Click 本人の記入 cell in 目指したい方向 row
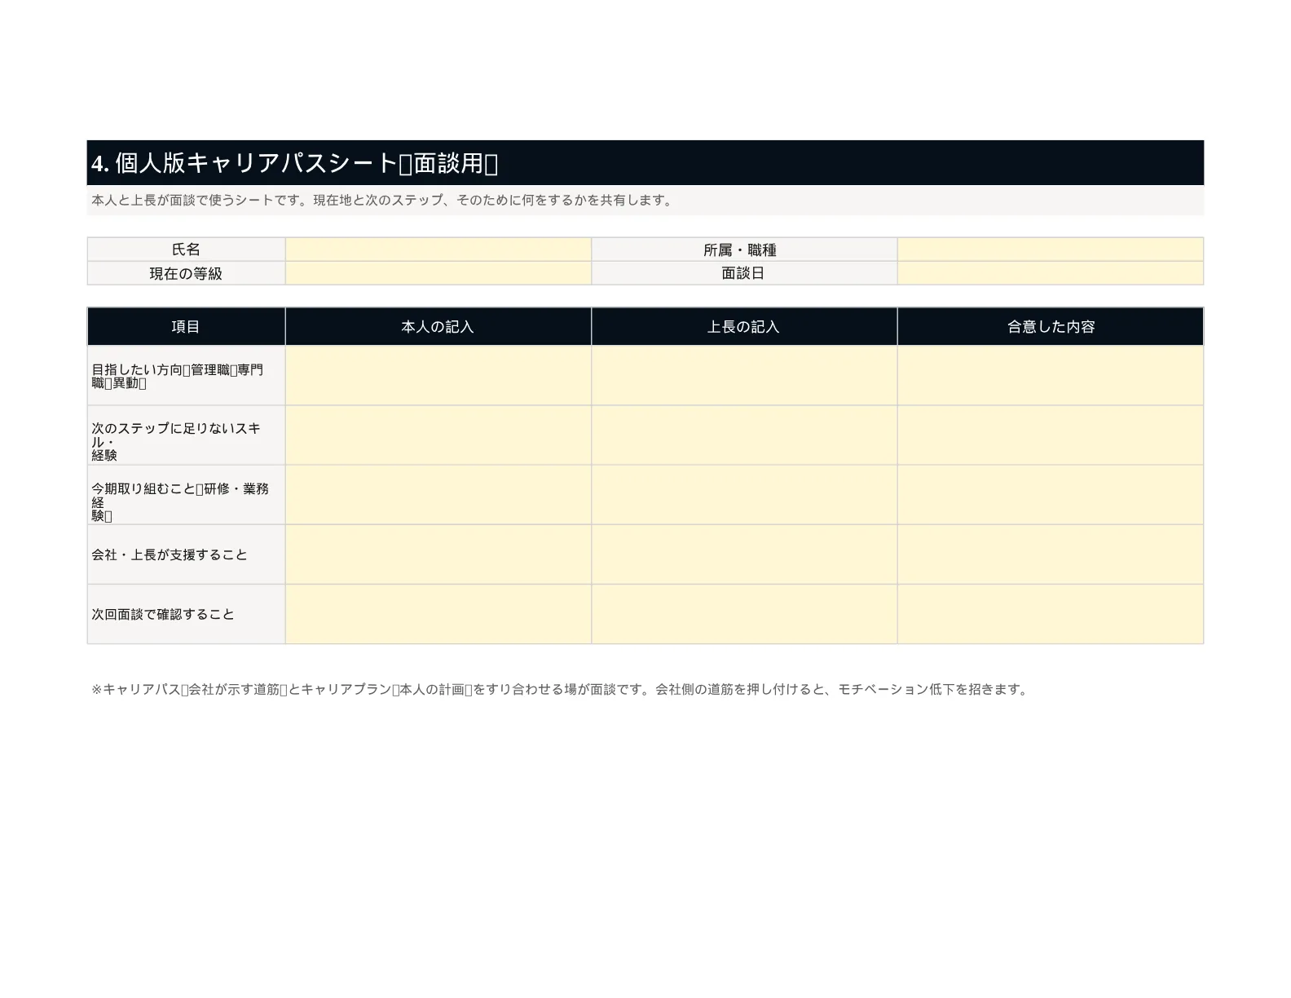The width and height of the screenshot is (1291, 998). coord(438,376)
